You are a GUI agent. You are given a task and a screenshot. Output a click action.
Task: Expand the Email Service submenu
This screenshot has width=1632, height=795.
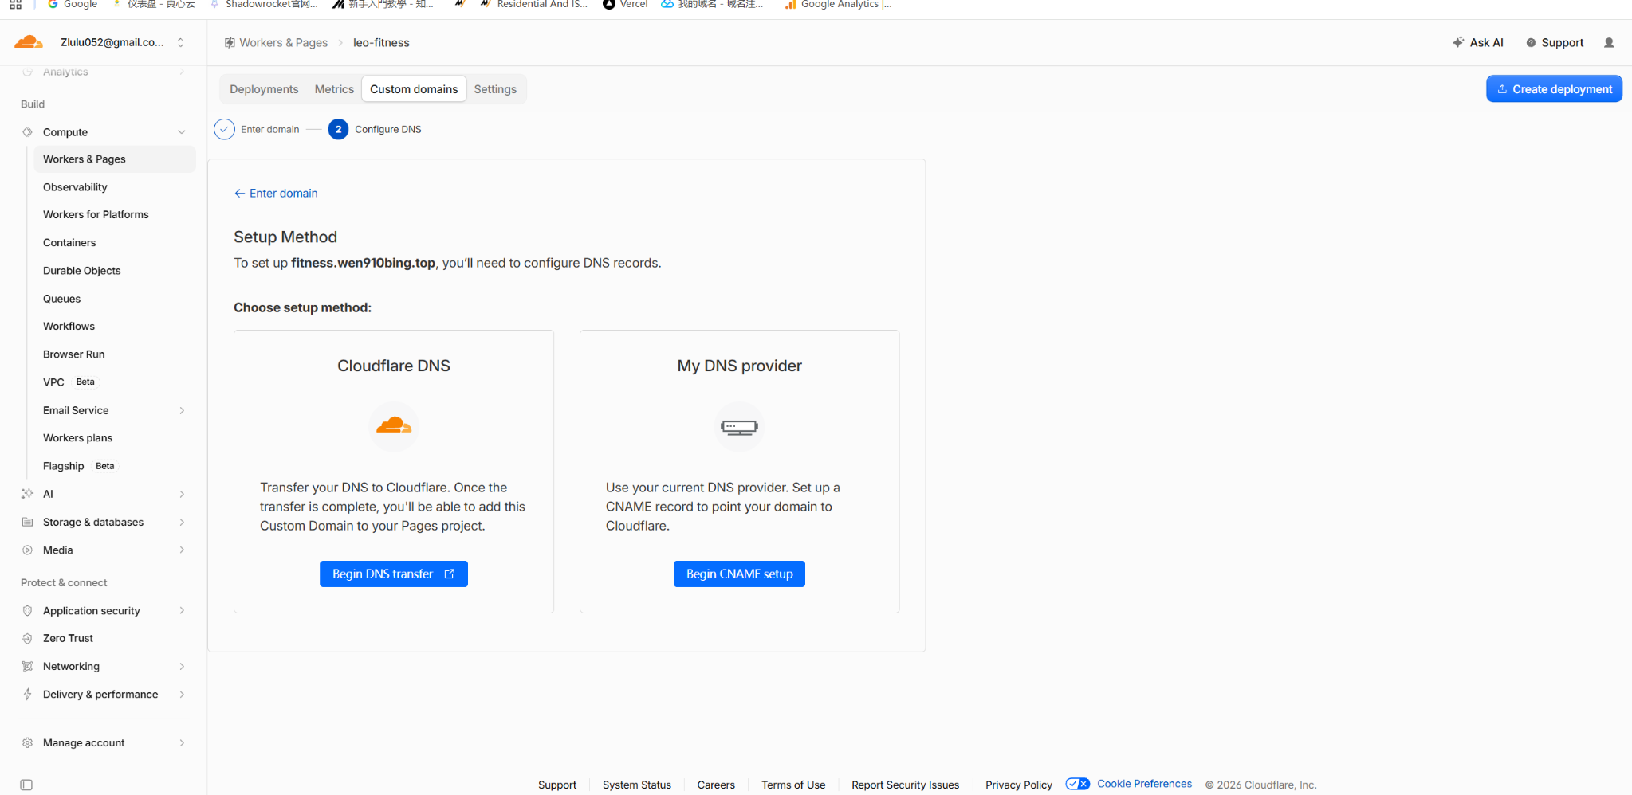(x=182, y=410)
